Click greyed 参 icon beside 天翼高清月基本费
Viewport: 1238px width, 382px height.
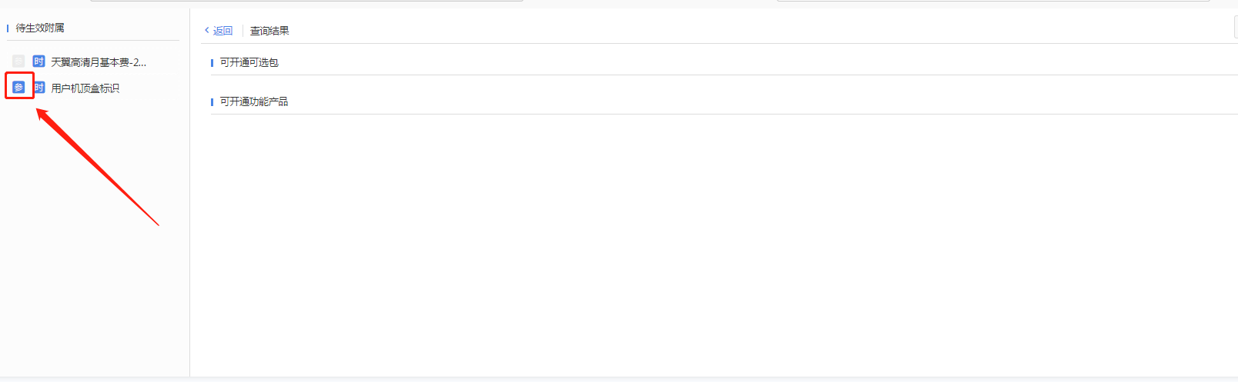pyautogui.click(x=18, y=61)
